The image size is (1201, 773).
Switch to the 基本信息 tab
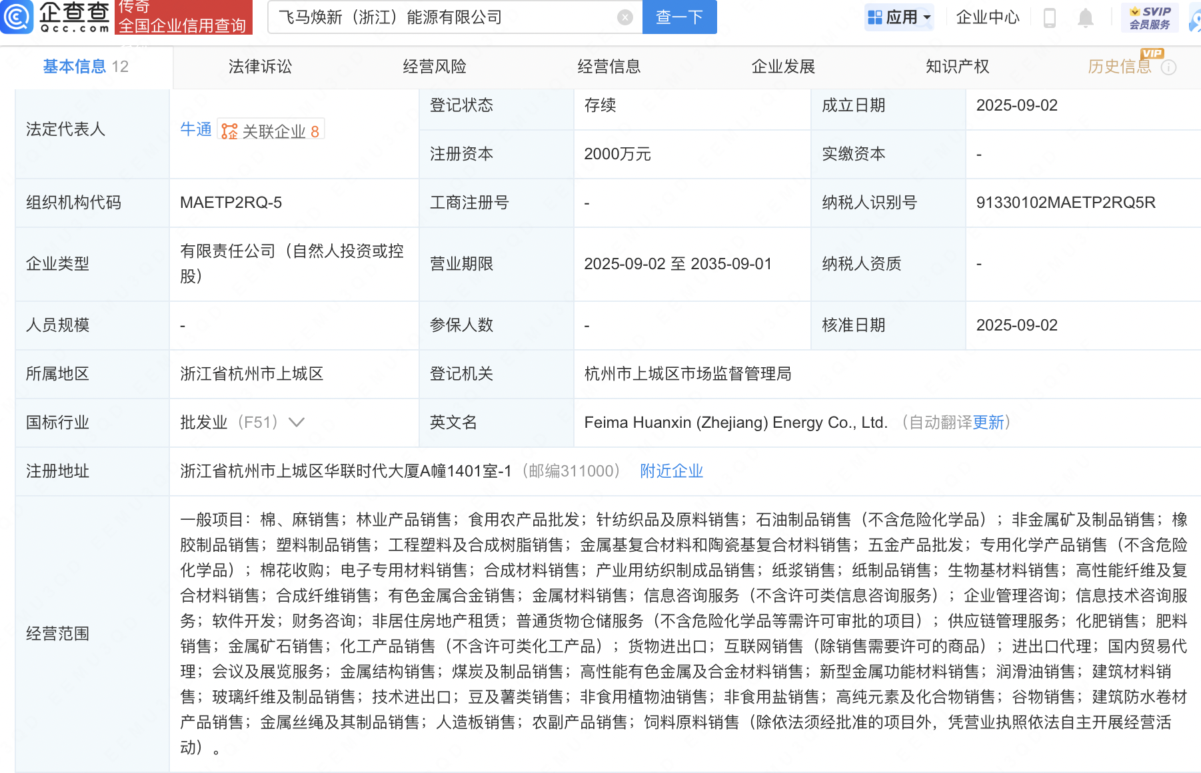86,67
